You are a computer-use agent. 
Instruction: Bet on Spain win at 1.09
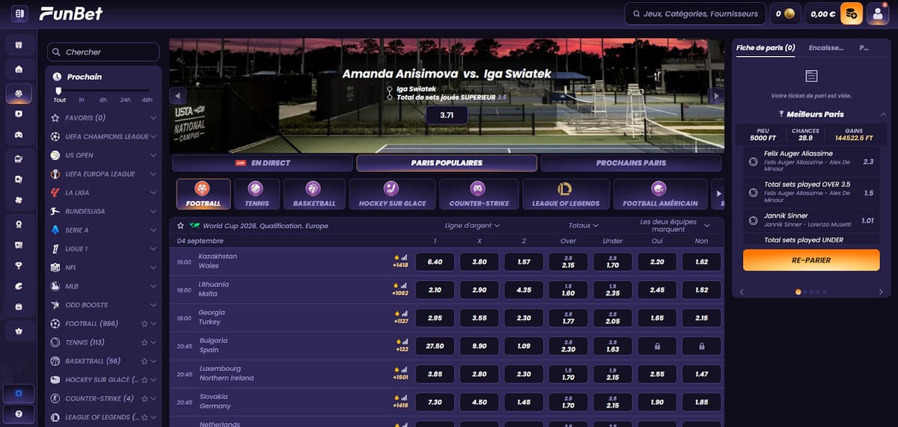point(524,347)
